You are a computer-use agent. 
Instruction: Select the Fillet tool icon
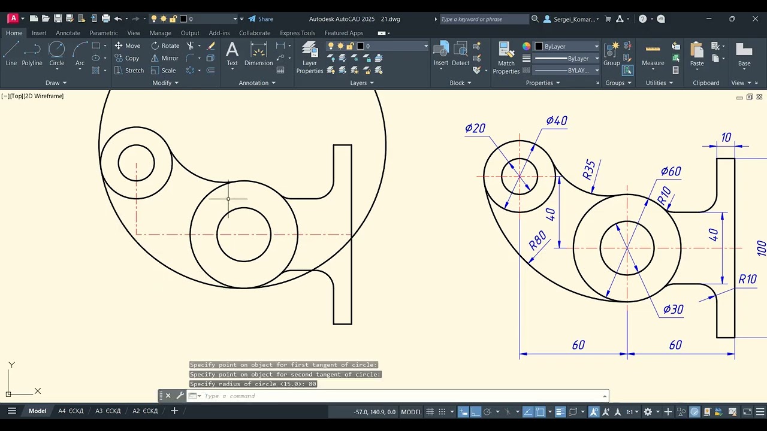[x=191, y=58]
